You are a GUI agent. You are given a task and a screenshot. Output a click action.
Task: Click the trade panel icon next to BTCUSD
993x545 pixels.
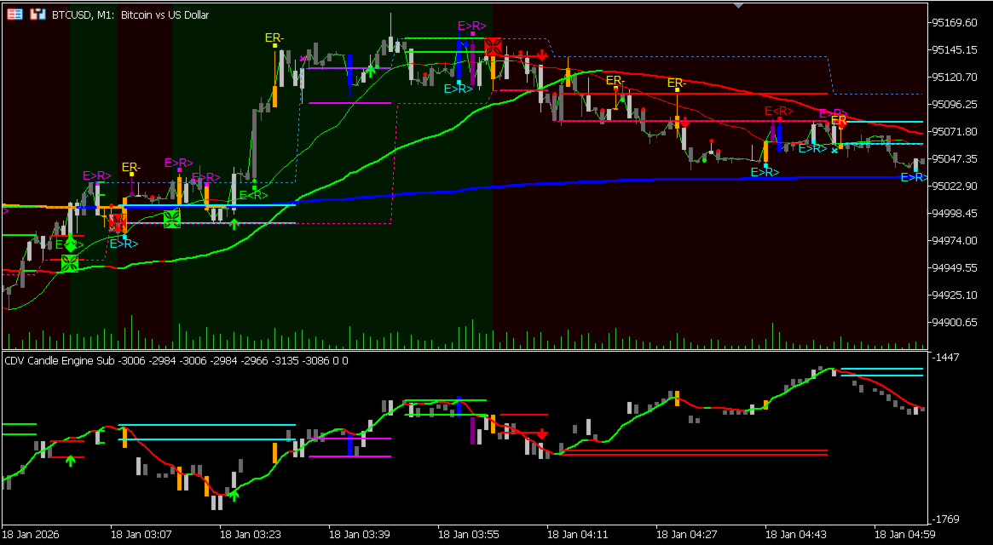pyautogui.click(x=38, y=14)
